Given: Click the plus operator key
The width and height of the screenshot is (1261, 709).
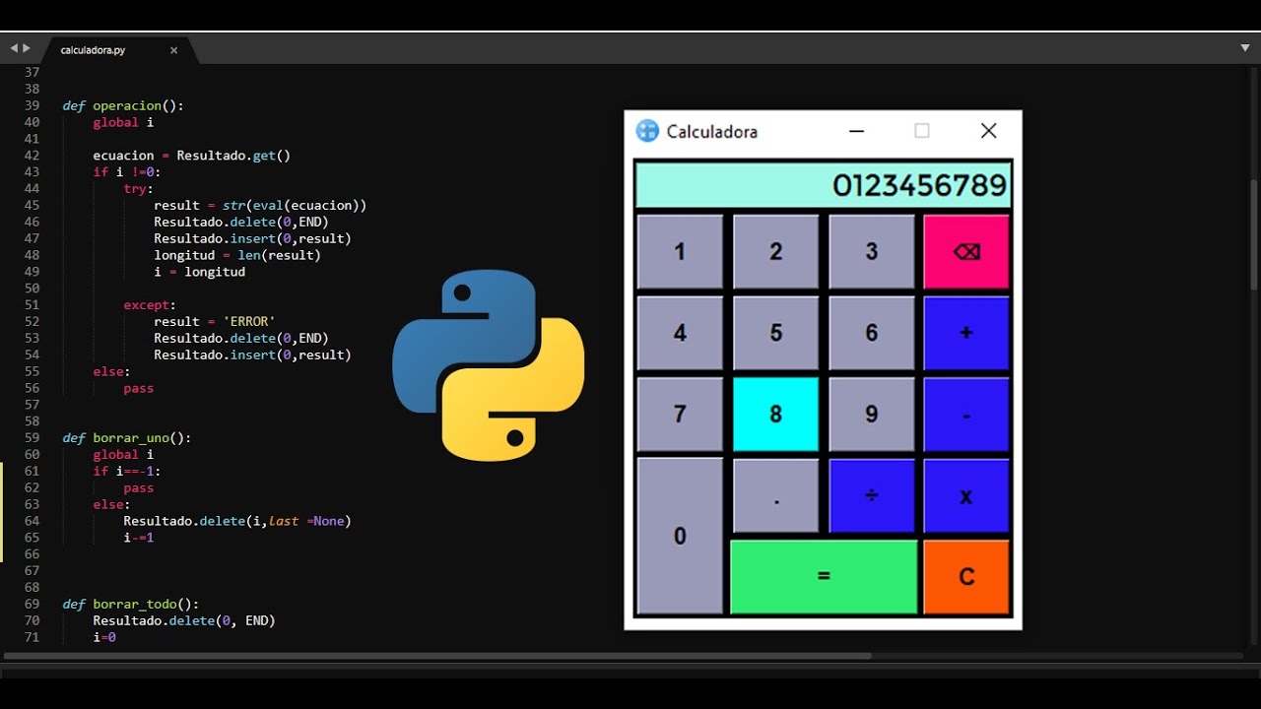Looking at the screenshot, I should (x=965, y=332).
